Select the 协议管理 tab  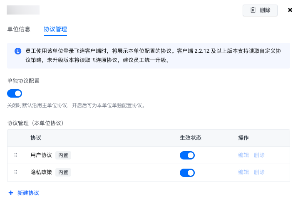(55, 29)
